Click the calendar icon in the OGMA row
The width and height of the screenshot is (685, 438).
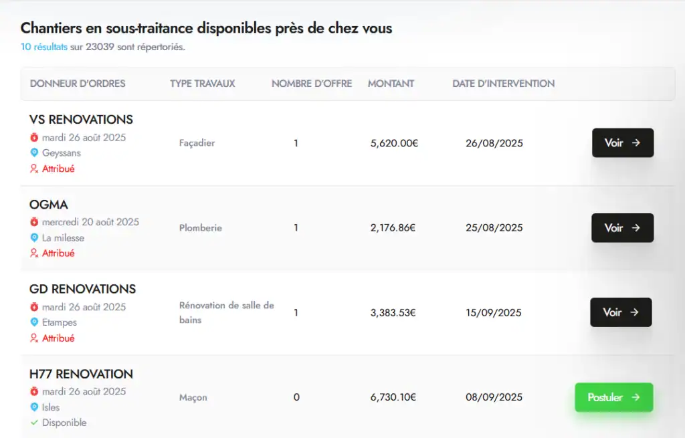35,222
